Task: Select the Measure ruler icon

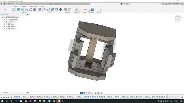Action: [x=86, y=9]
